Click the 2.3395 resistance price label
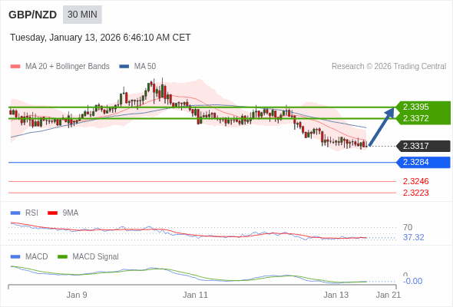 click(415, 107)
